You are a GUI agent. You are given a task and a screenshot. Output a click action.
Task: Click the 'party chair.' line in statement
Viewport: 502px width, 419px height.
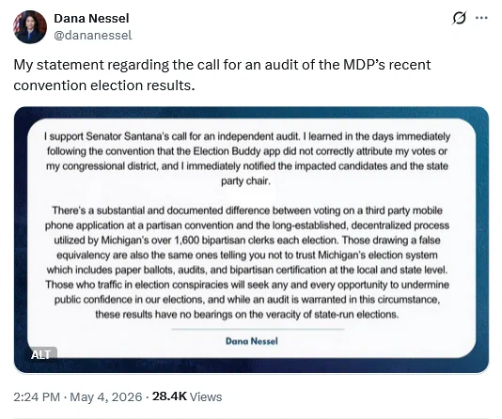tap(245, 181)
